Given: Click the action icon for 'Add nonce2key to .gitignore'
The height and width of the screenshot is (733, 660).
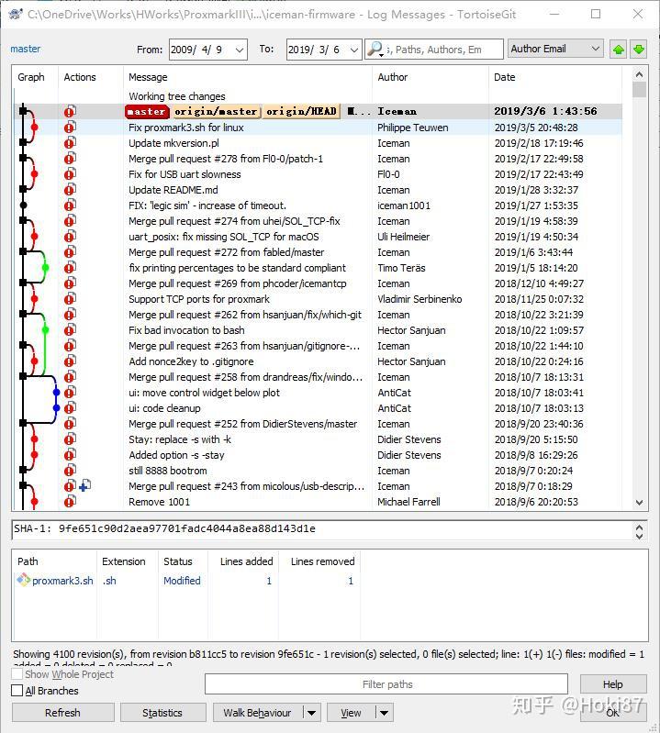Looking at the screenshot, I should [x=70, y=361].
